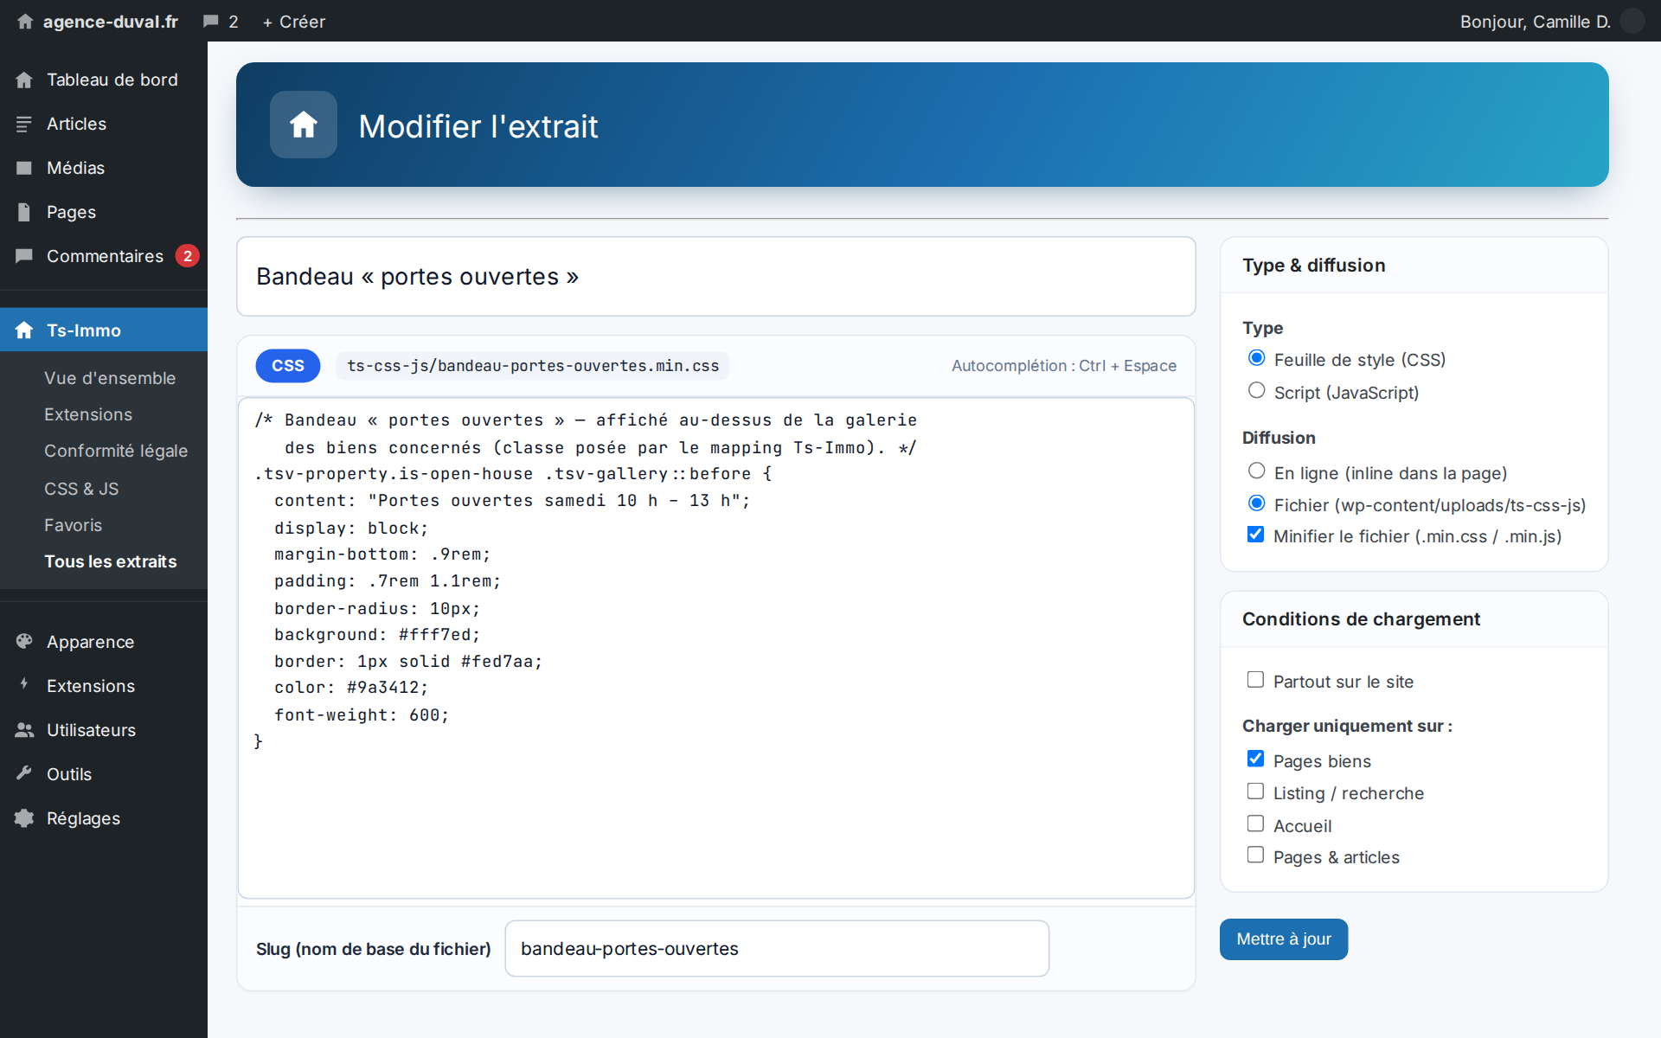Screen dimensions: 1661x1038
Task: Click the Outils wrench icon
Action: 24,773
